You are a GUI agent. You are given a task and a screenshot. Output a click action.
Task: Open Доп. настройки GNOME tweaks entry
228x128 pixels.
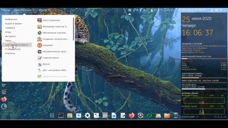(53, 70)
